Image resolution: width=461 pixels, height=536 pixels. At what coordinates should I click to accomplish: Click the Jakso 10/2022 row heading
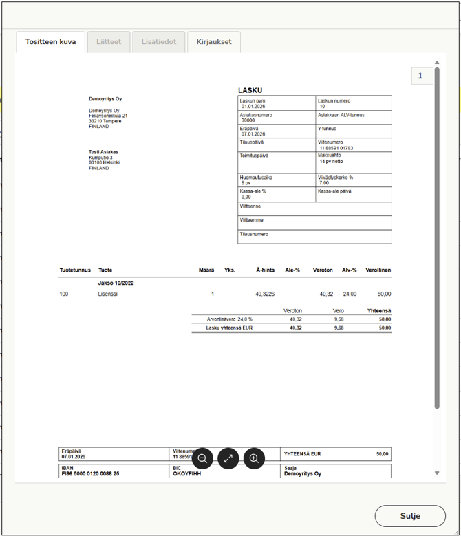pyautogui.click(x=116, y=283)
